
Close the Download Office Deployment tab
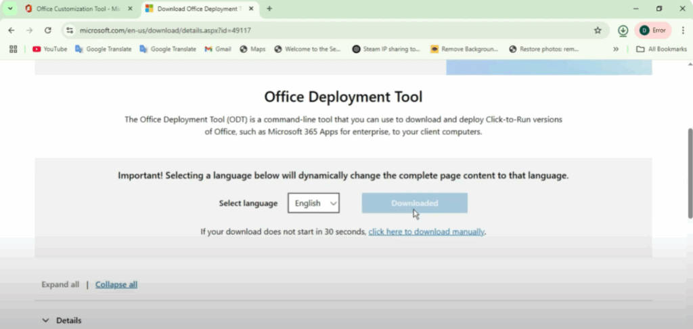[x=250, y=9]
